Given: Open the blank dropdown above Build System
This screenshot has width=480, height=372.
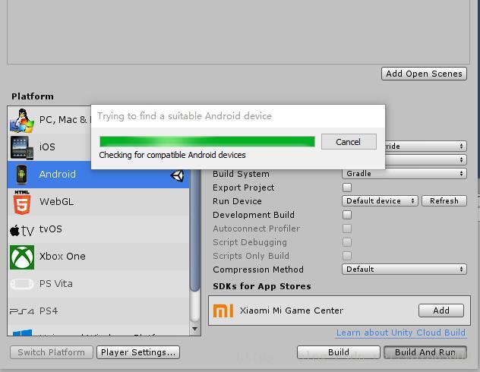Looking at the screenshot, I should point(426,159).
